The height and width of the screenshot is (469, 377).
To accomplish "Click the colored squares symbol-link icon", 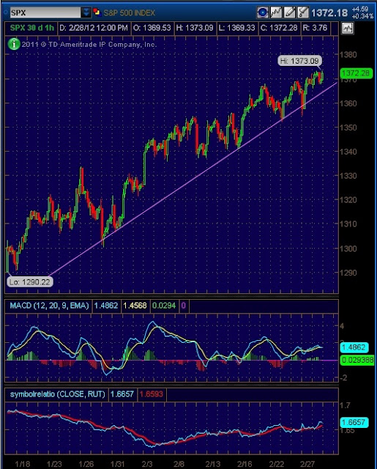I will (x=97, y=12).
